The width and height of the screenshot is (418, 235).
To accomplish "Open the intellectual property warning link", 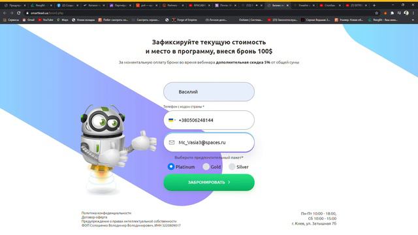I will click(x=129, y=221).
